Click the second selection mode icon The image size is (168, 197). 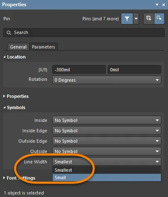159,19
